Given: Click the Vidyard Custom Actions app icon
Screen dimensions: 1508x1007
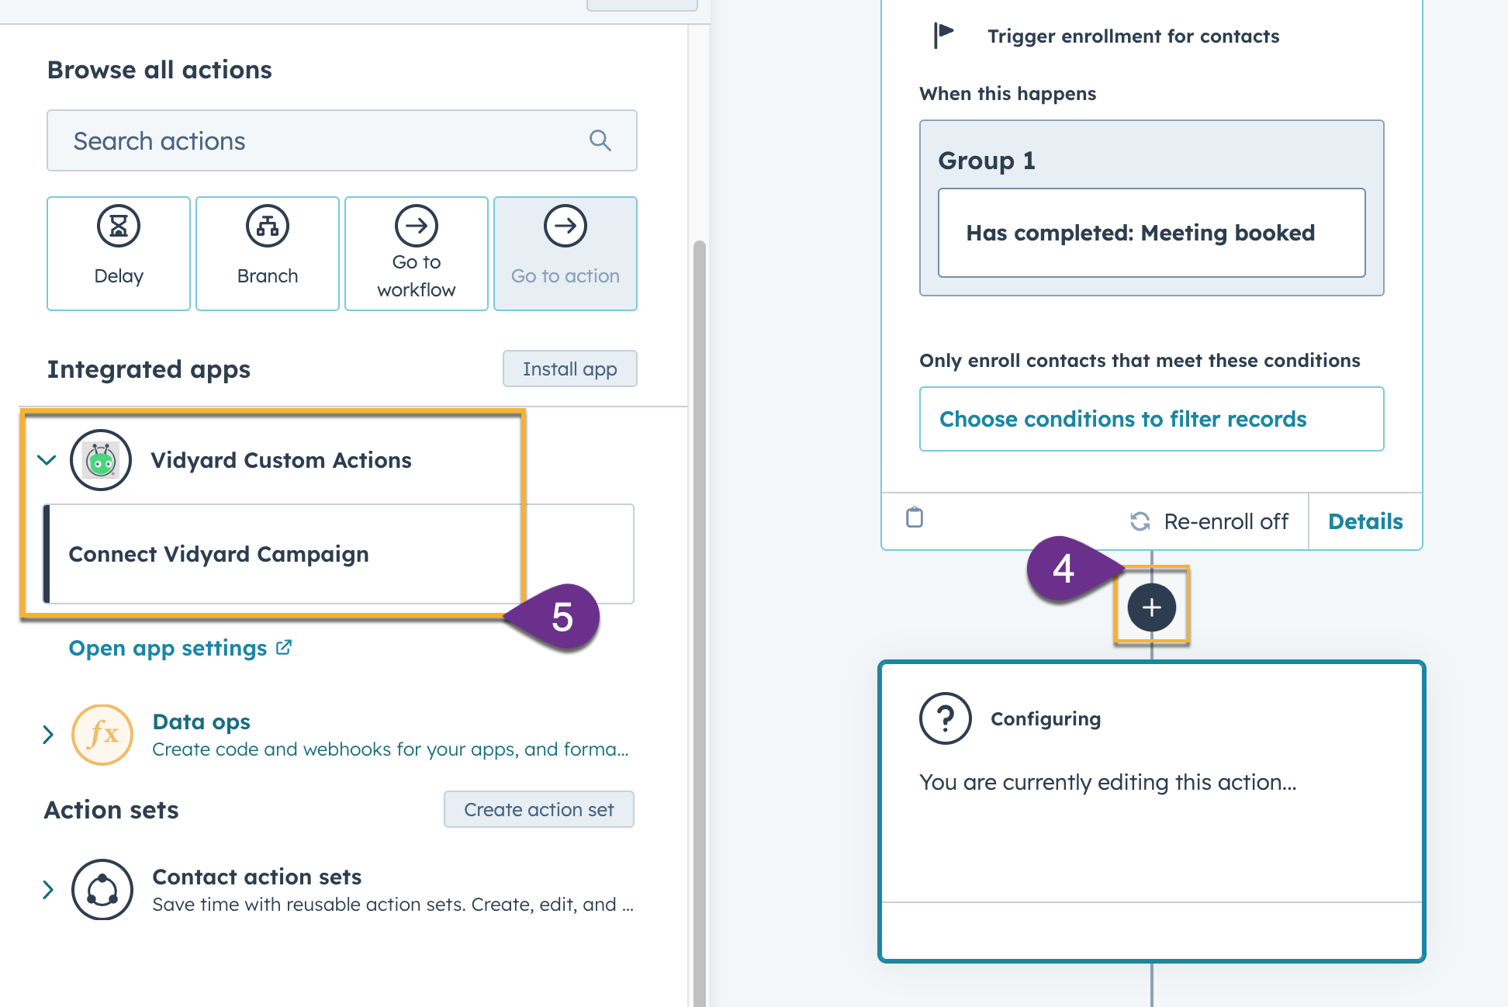Looking at the screenshot, I should [x=101, y=459].
